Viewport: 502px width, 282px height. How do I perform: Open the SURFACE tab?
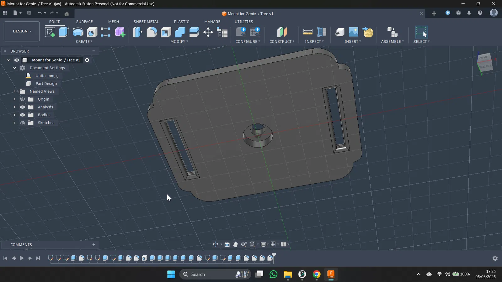84,22
